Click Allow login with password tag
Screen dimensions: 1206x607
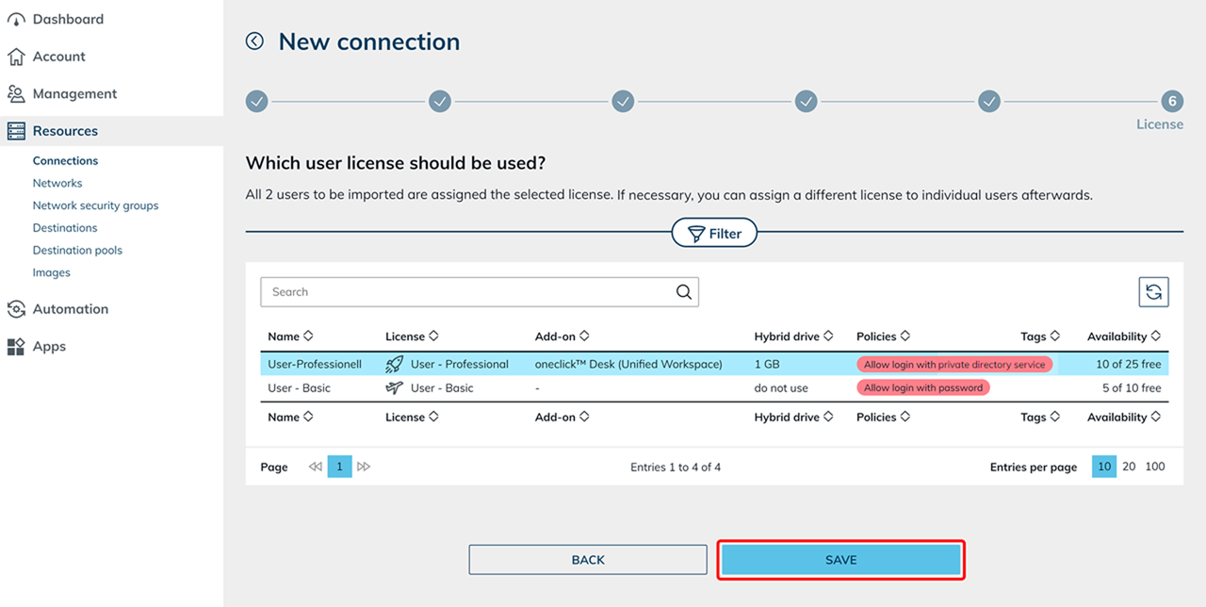(923, 388)
